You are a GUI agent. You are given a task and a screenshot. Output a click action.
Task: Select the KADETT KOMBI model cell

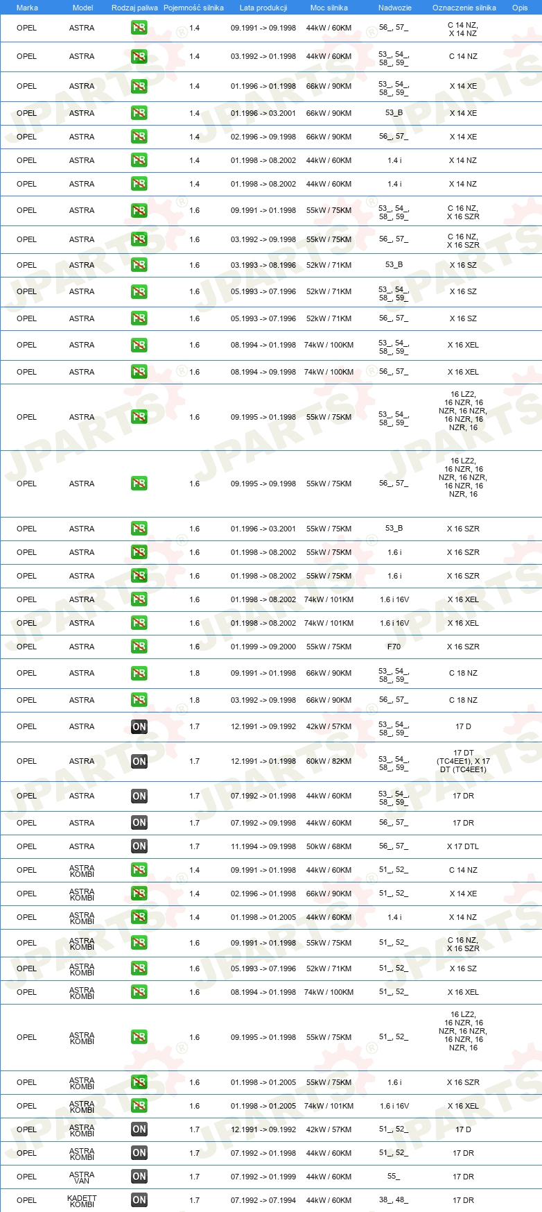point(82,1201)
